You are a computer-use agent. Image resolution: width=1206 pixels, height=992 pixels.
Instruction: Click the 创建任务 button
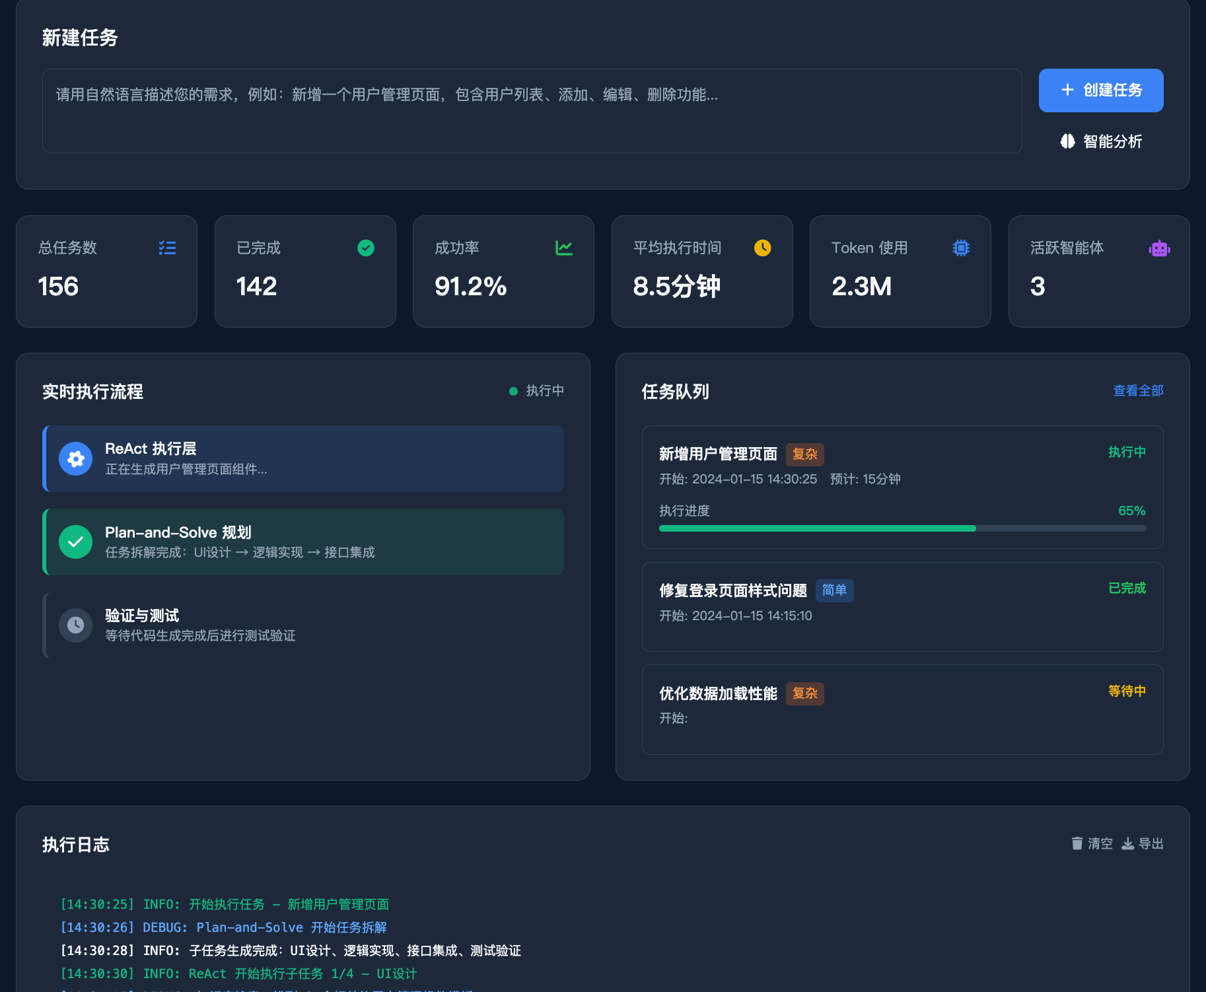[x=1100, y=90]
